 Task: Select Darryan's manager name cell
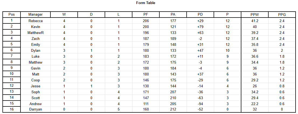point(36,109)
